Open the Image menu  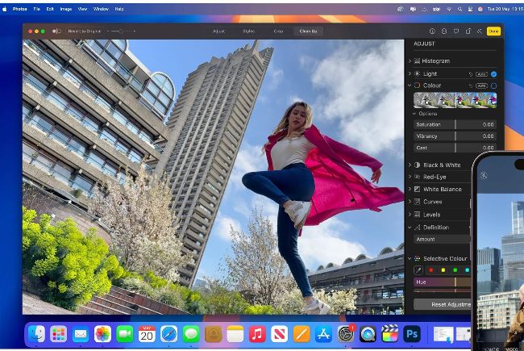pos(66,9)
